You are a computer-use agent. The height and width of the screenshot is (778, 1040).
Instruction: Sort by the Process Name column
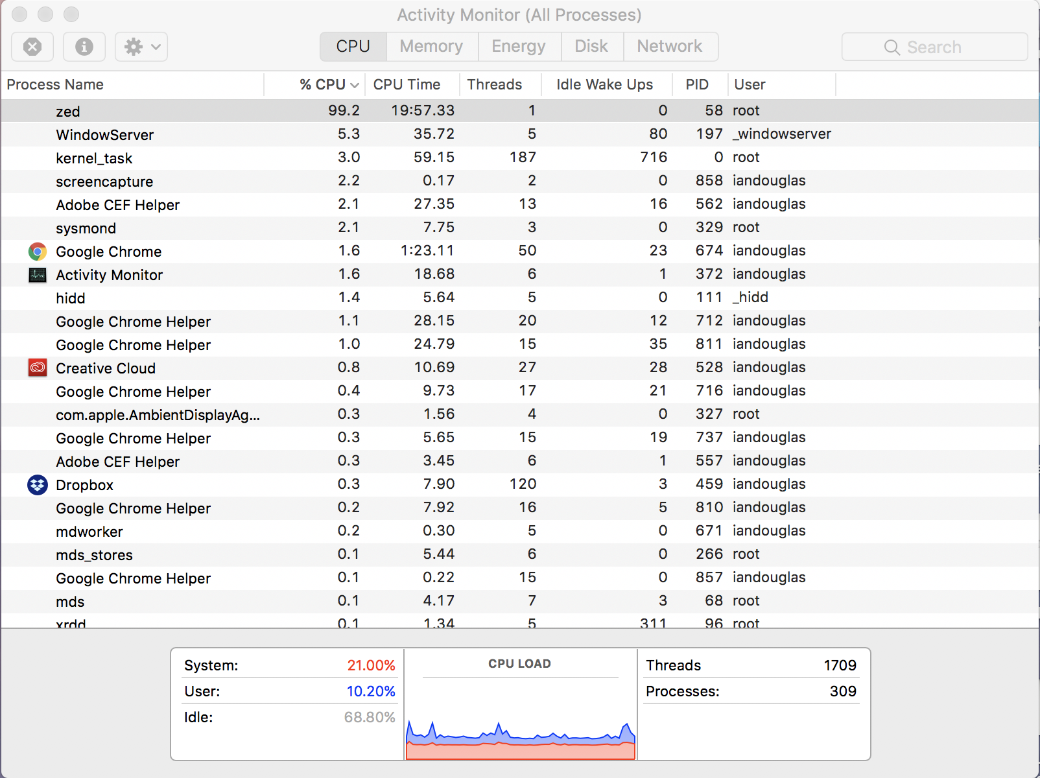132,85
